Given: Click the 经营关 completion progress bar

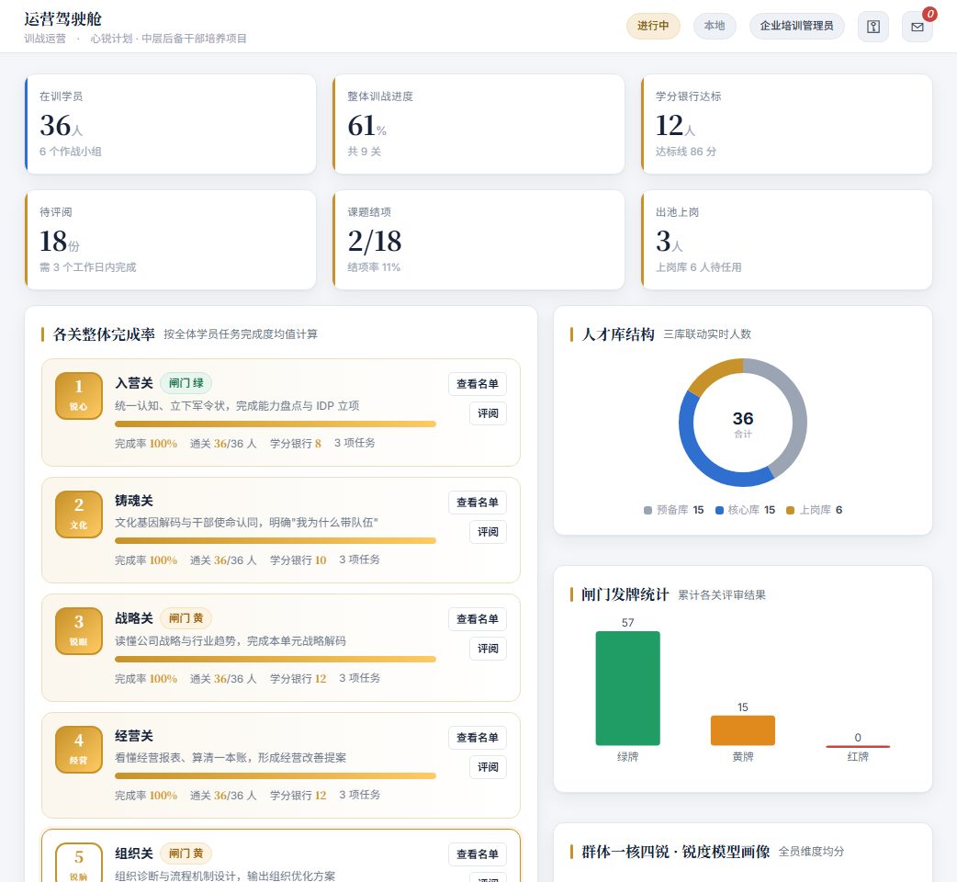Looking at the screenshot, I should point(276,775).
